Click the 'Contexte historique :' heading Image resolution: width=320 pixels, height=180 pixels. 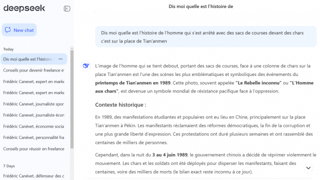pyautogui.click(x=120, y=104)
